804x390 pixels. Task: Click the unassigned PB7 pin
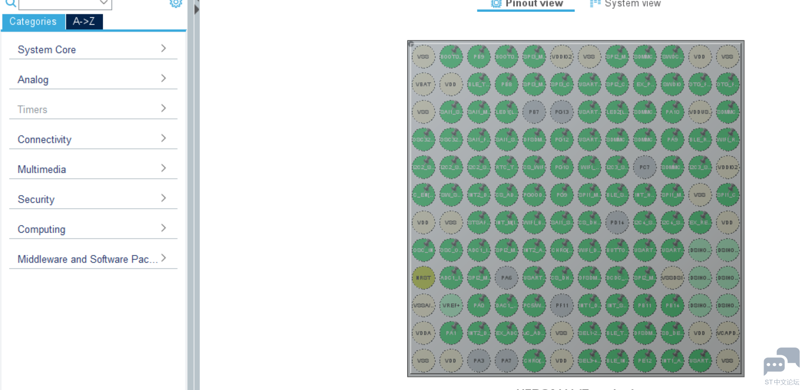point(534,112)
